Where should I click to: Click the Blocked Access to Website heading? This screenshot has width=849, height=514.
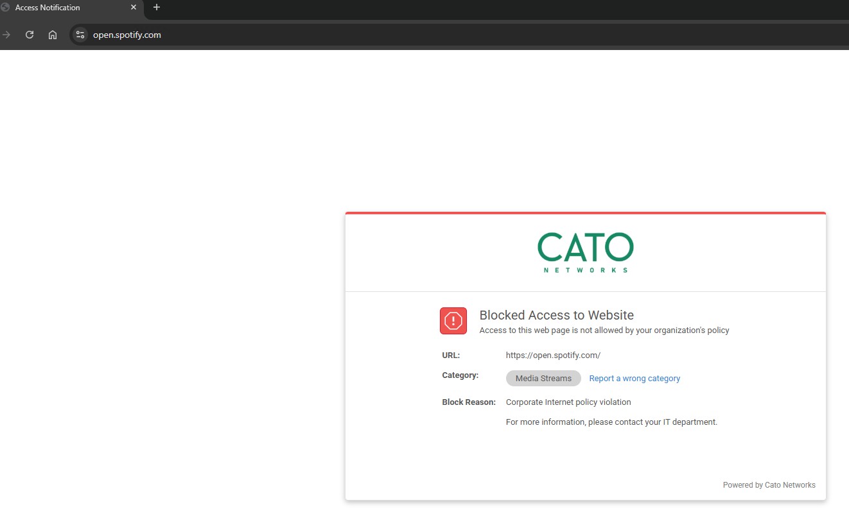coord(556,315)
